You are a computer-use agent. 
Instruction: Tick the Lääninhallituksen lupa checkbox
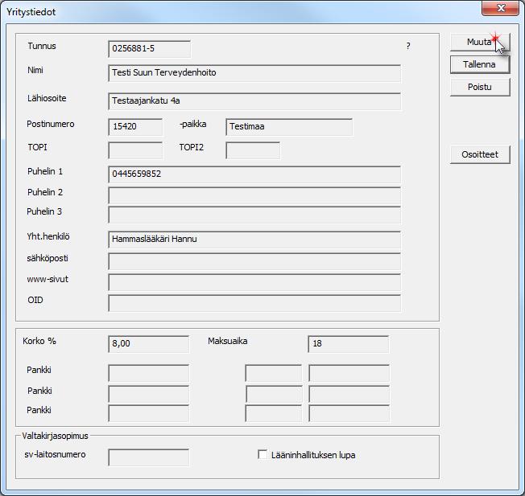[262, 454]
